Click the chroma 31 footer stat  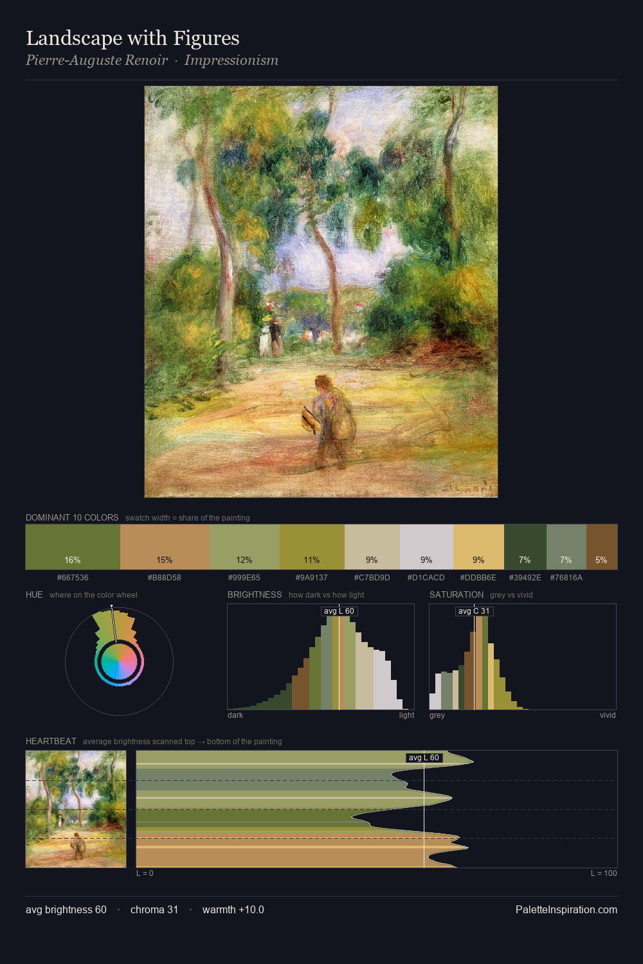coord(154,909)
